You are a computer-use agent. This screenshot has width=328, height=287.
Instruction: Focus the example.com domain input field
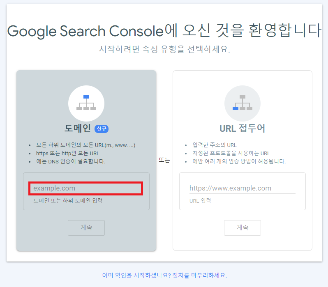(x=86, y=188)
